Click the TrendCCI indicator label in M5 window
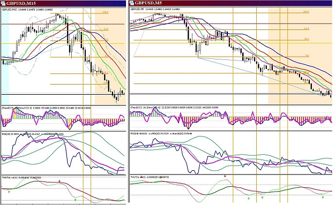The image size is (335, 205). click(x=174, y=108)
